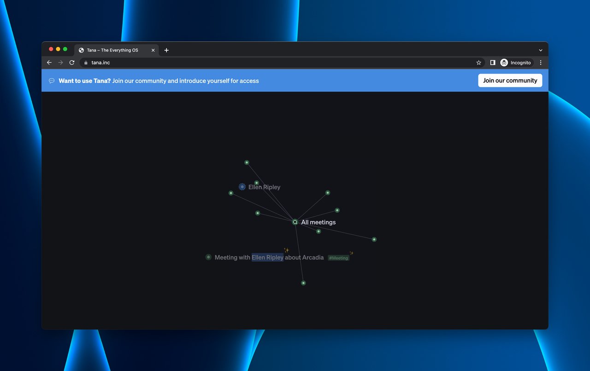Open a new browser tab with the plus button

pyautogui.click(x=166, y=50)
